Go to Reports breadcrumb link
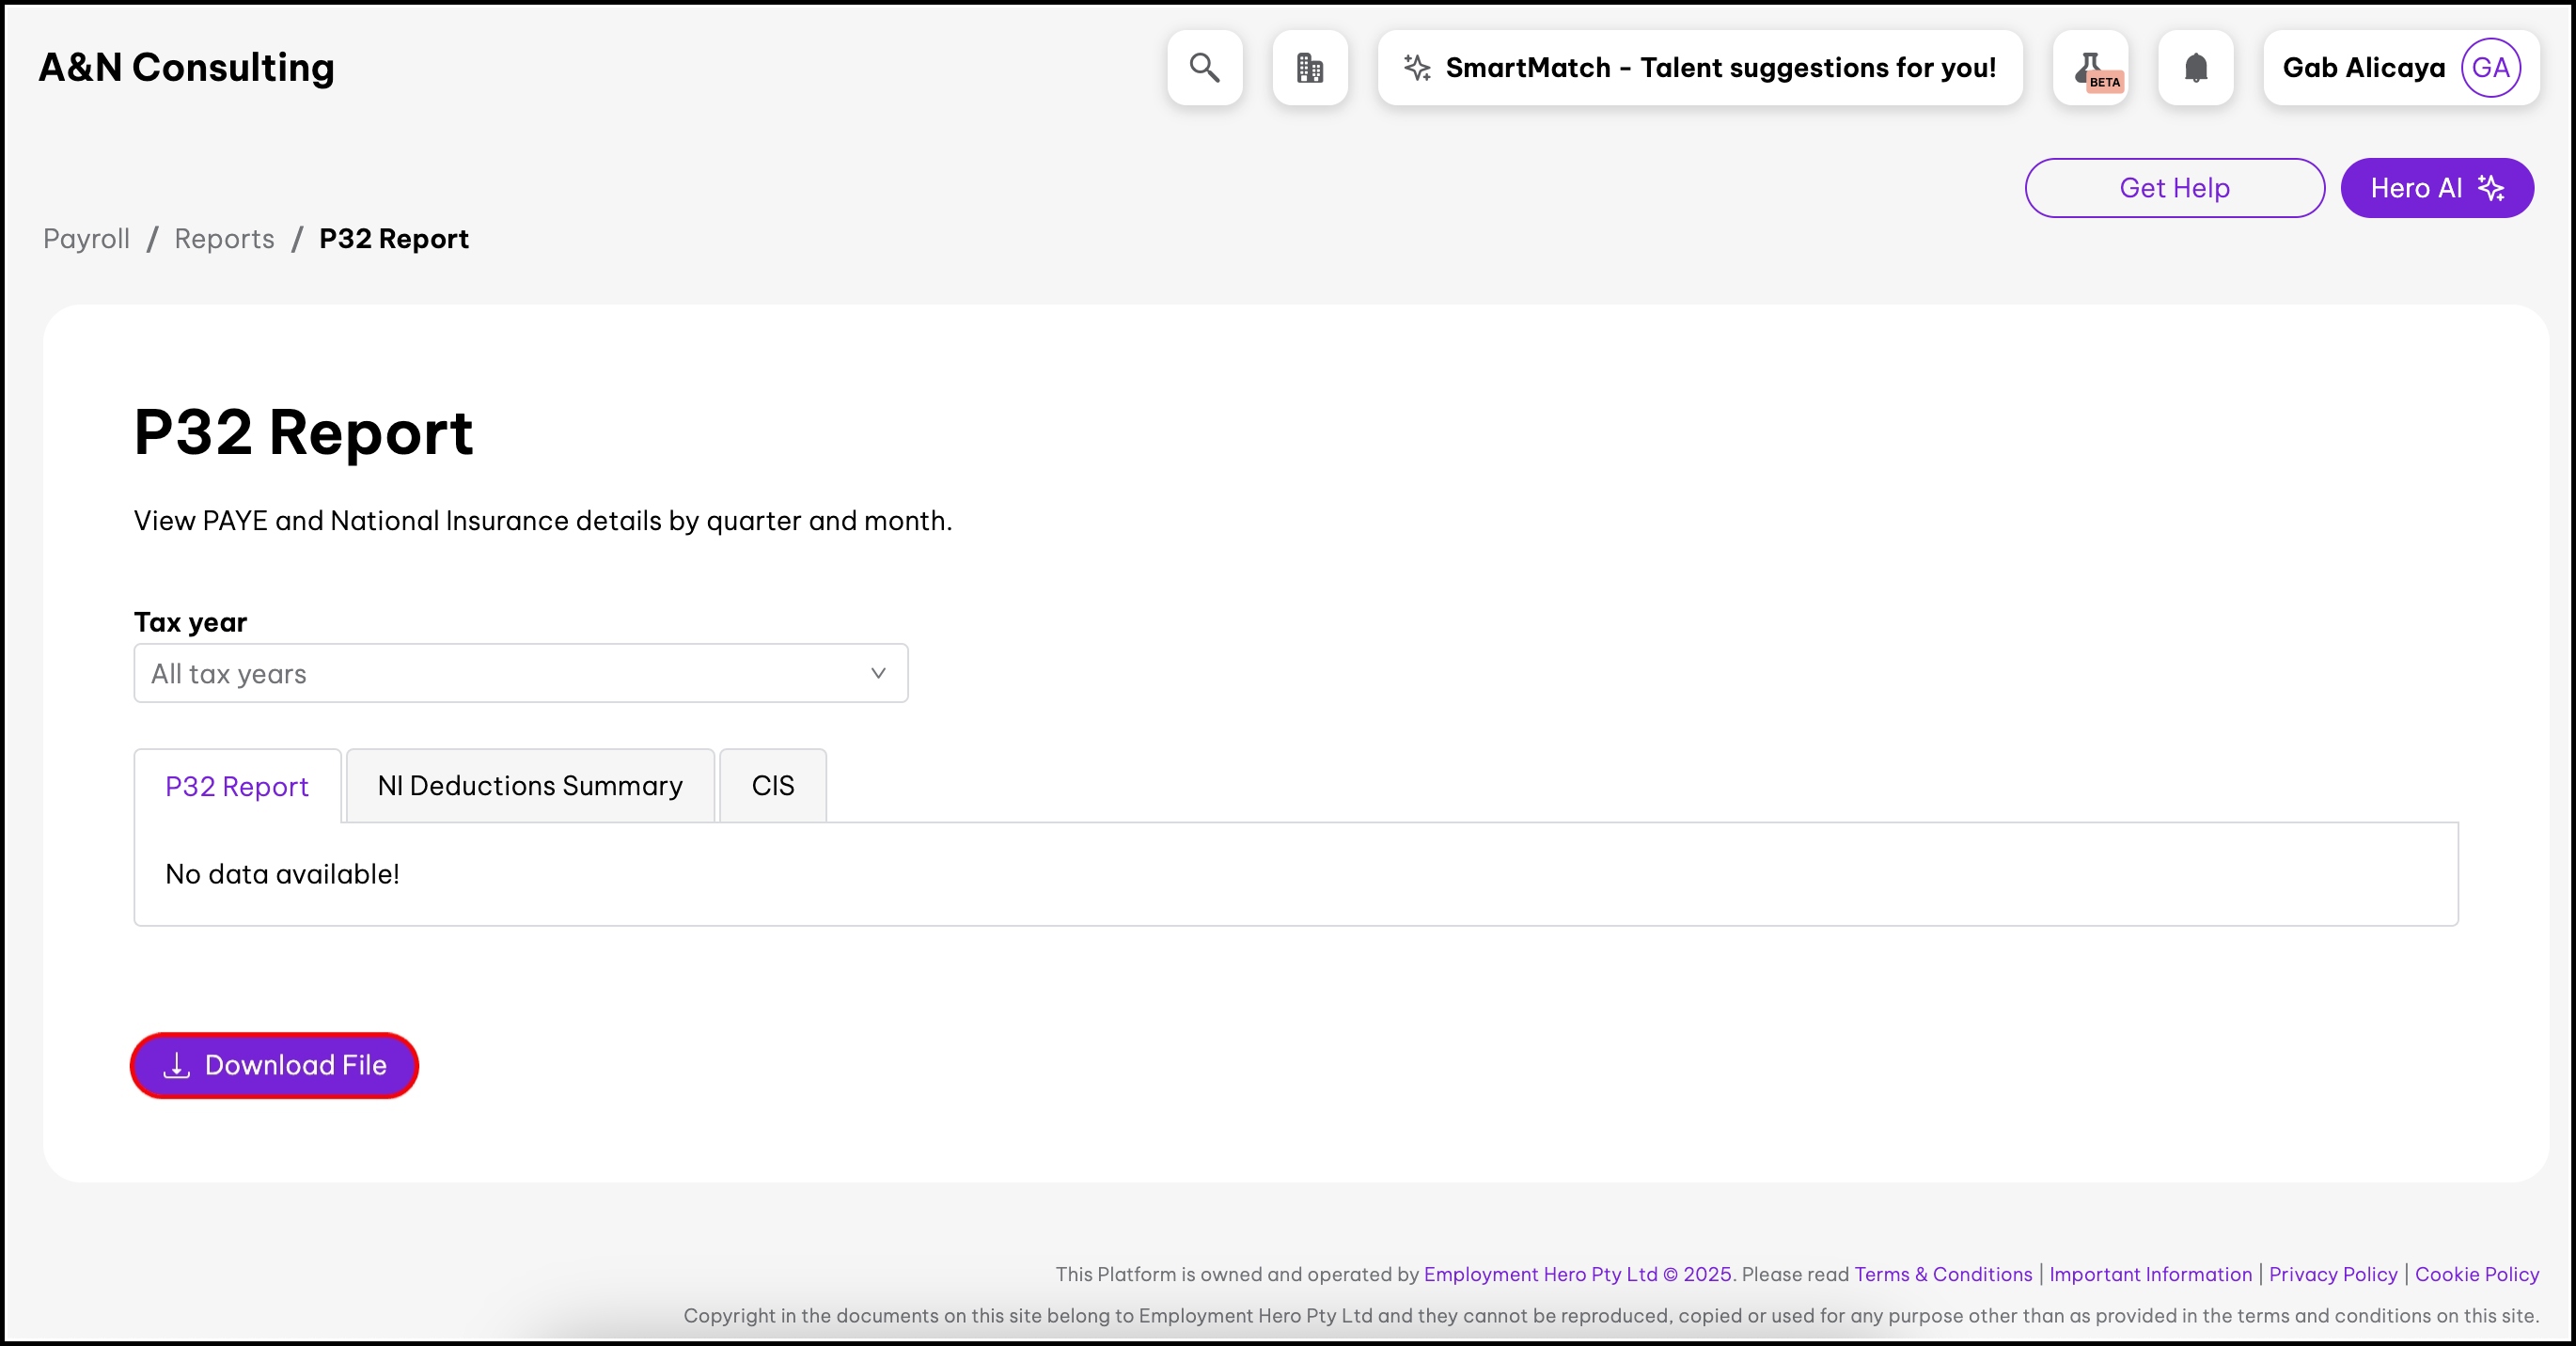 (224, 239)
